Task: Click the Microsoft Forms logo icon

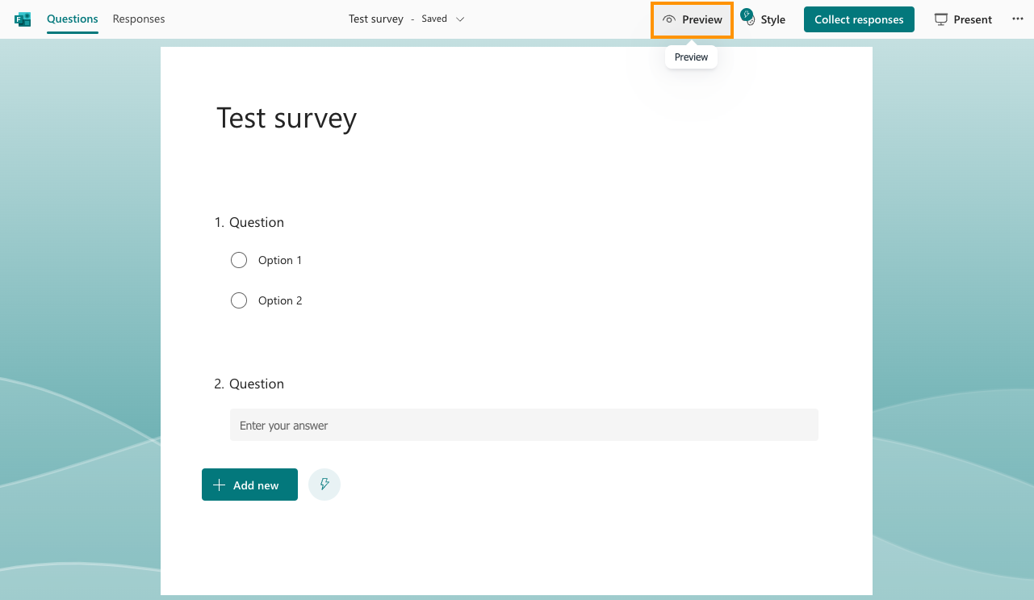Action: point(23,19)
